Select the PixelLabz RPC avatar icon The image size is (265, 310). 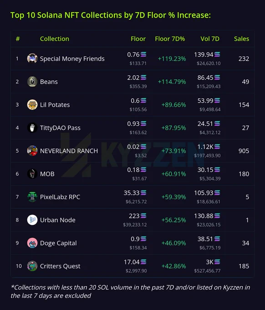[x=32, y=197]
